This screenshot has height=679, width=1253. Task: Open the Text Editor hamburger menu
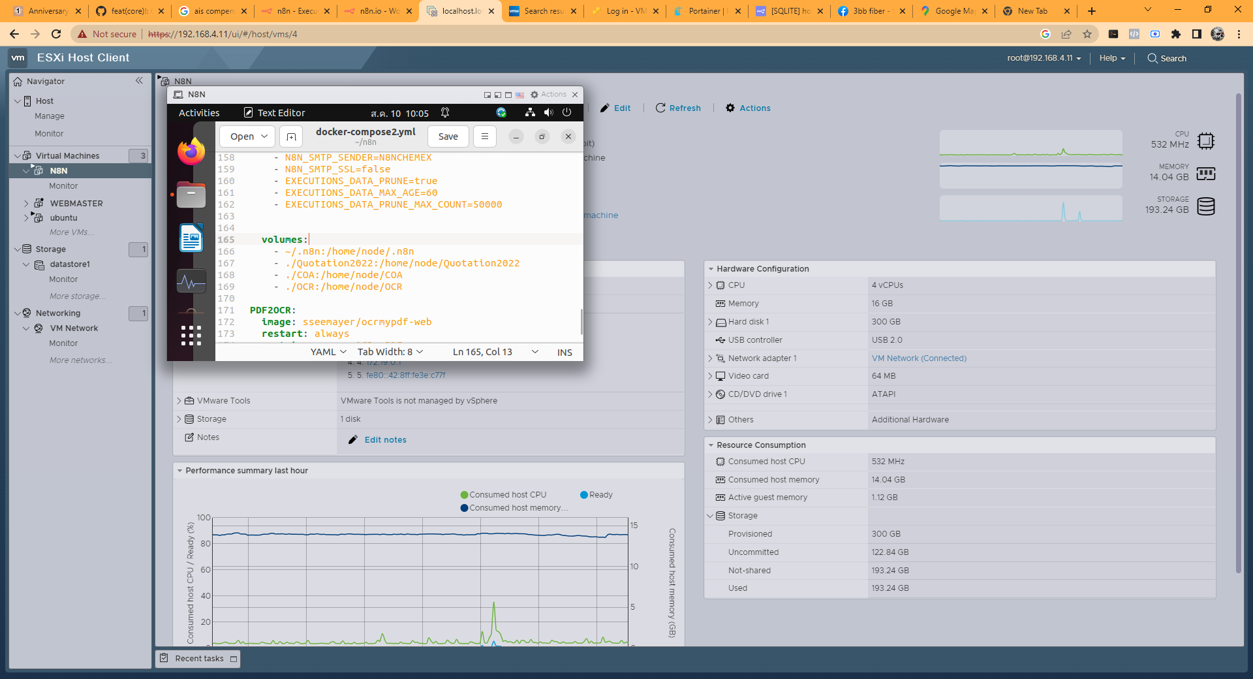(484, 136)
